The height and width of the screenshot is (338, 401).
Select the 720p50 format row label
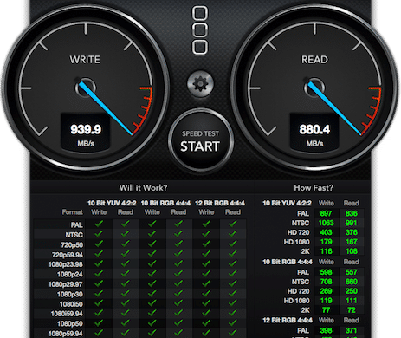72,244
